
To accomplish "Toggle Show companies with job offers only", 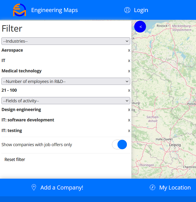I will (119, 144).
